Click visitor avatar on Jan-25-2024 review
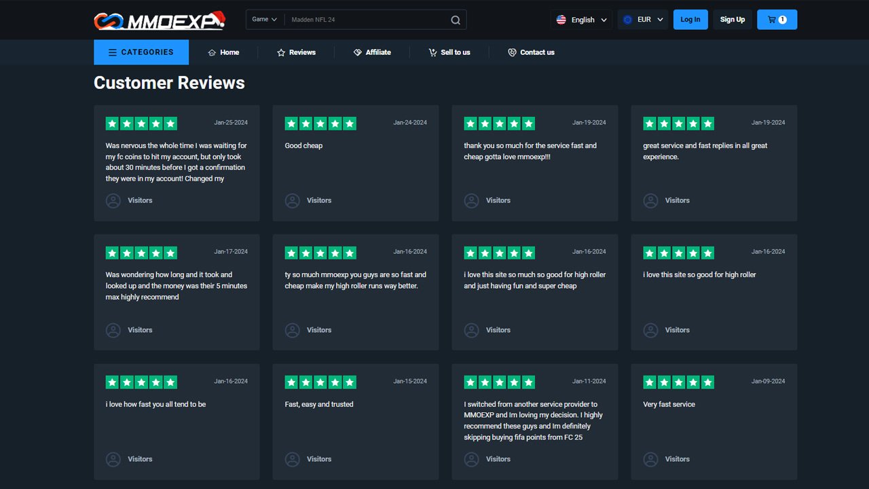869x489 pixels. [113, 200]
